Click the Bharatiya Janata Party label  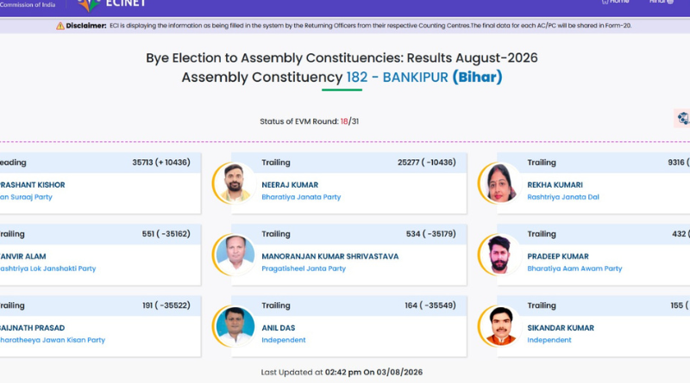coord(301,197)
